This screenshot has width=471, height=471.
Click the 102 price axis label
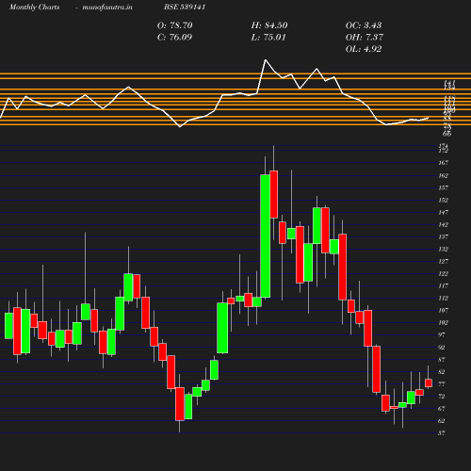(443, 322)
